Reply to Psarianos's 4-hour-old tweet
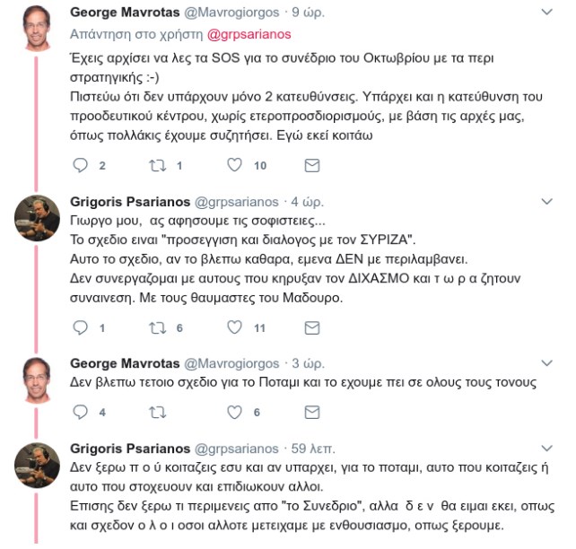This screenshot has width=576, height=549. [x=80, y=327]
